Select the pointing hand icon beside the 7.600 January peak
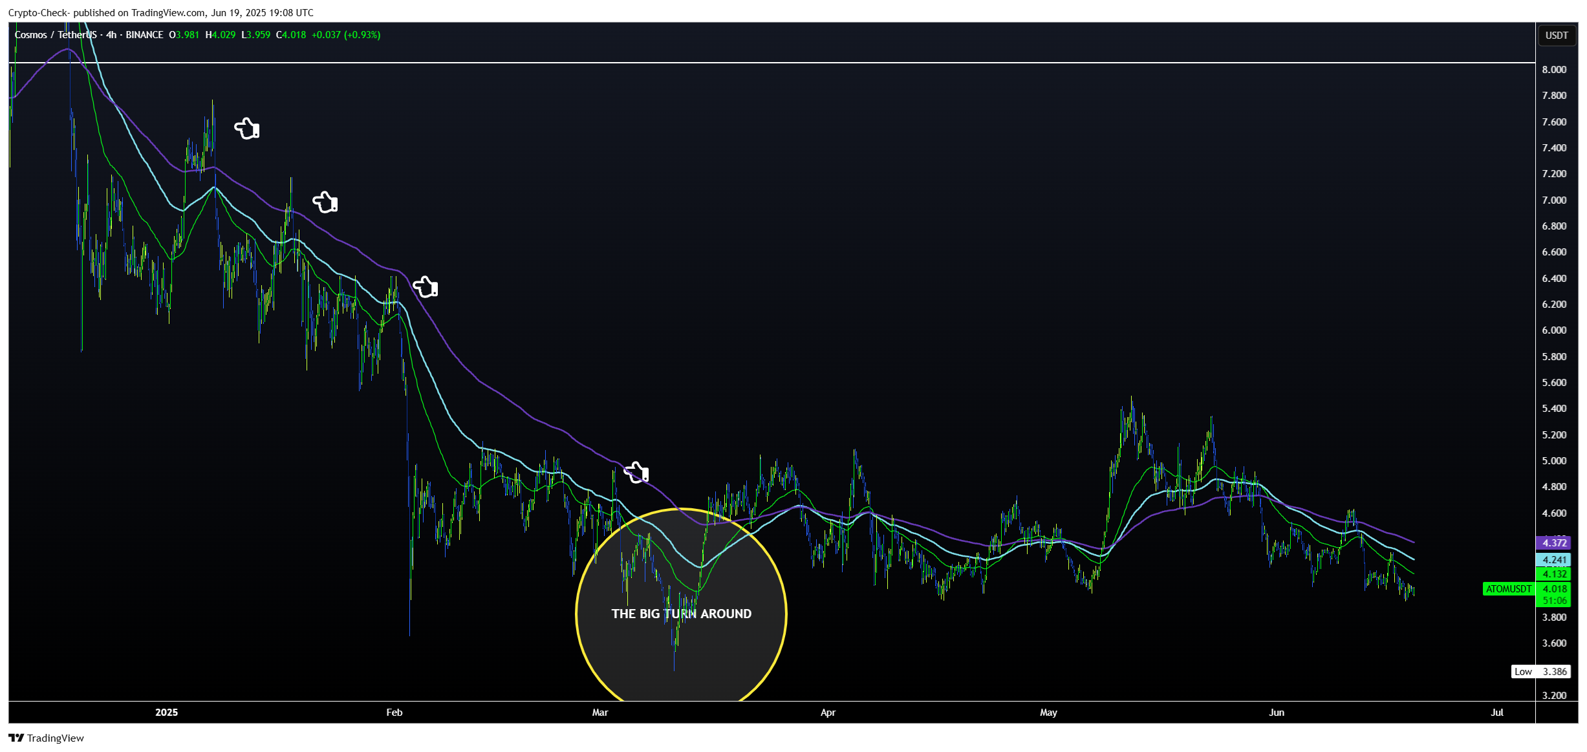Screen dimensions: 1587x752 click(247, 128)
